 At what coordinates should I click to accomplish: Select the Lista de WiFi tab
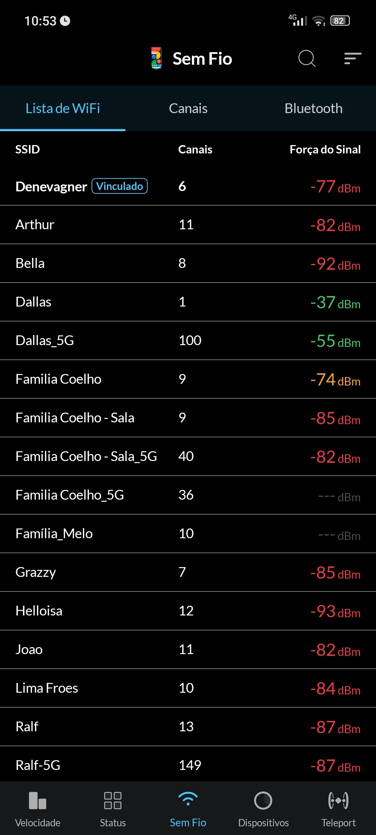(63, 109)
